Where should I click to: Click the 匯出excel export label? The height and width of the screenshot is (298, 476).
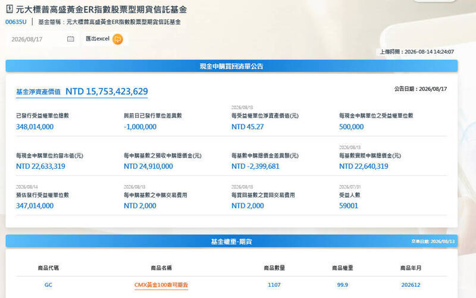(98, 39)
